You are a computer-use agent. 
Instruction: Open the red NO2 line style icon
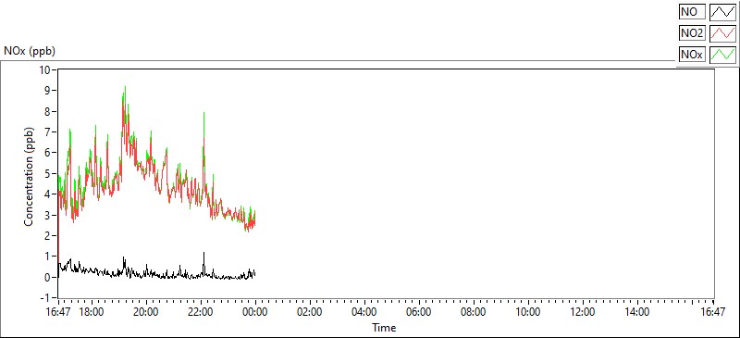click(723, 33)
